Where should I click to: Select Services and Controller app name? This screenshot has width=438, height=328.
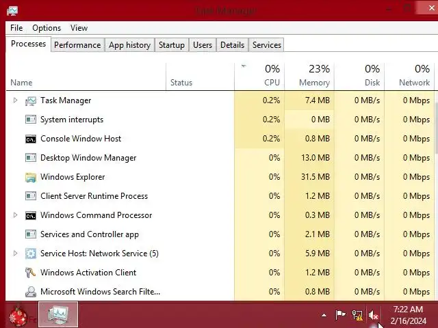point(90,234)
